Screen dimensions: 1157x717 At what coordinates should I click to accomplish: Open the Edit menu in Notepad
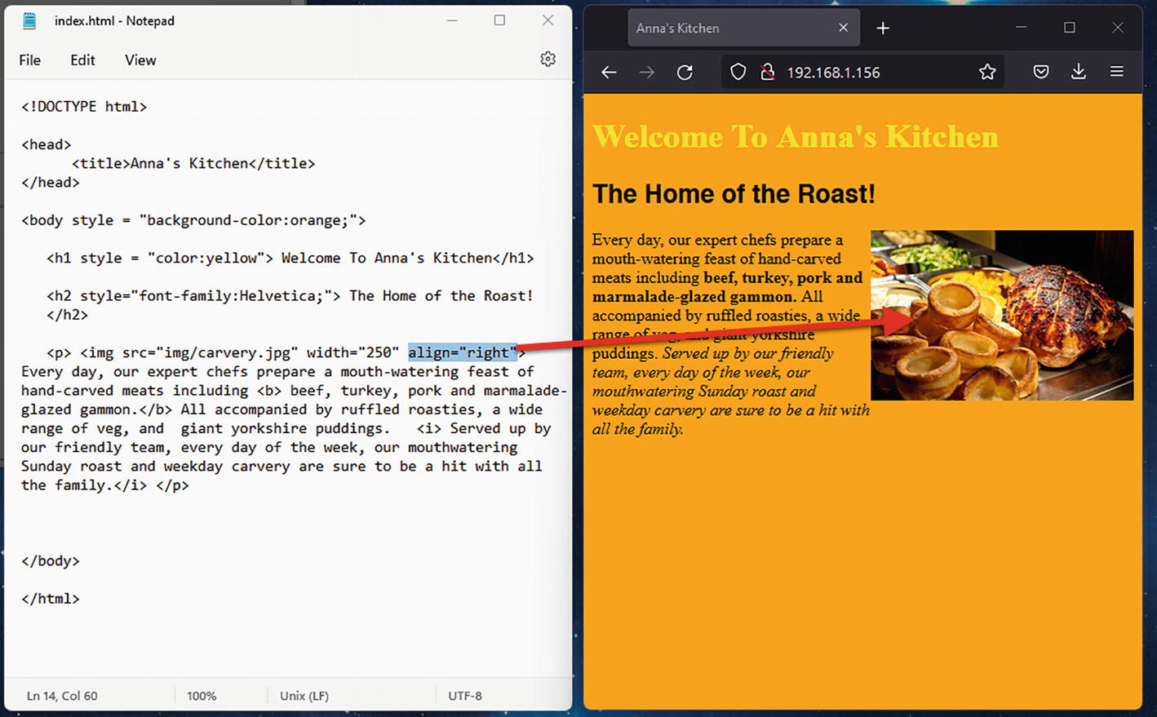82,60
